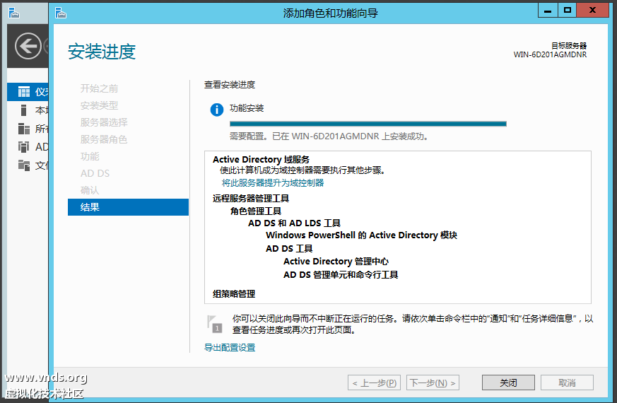Click '角色管理工具' in results list
Image resolution: width=617 pixels, height=403 pixels.
click(256, 211)
